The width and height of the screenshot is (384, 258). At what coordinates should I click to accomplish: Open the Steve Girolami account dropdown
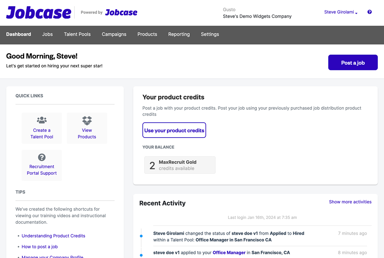(x=341, y=12)
